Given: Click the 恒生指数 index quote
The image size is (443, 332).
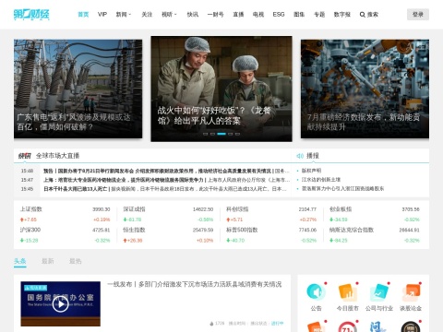Looking at the screenshot, I should click(168, 235).
